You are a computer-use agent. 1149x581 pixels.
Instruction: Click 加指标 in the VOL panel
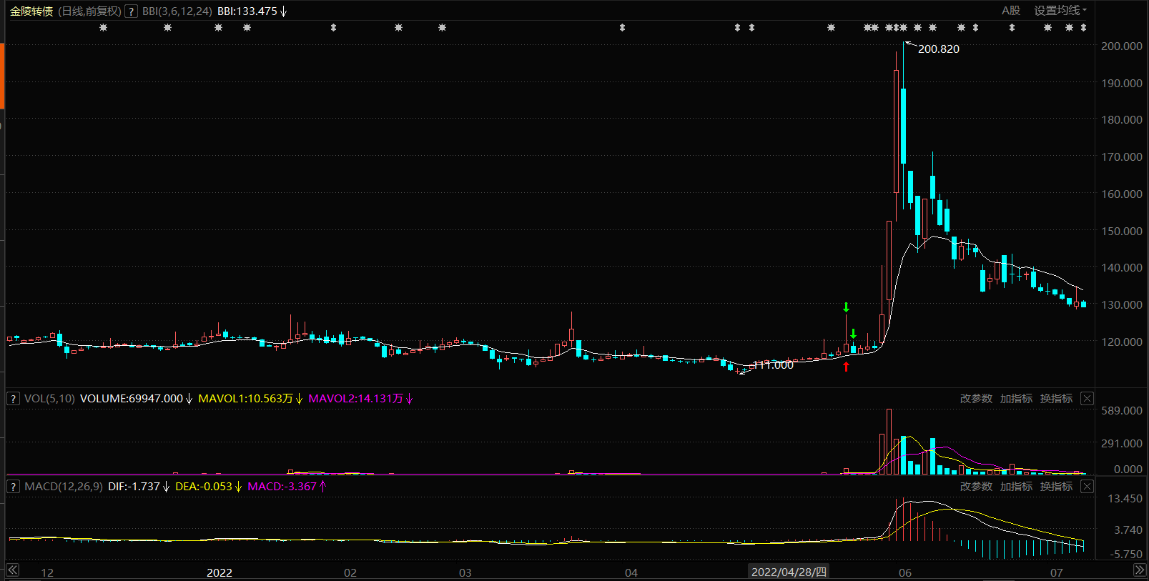(1016, 399)
